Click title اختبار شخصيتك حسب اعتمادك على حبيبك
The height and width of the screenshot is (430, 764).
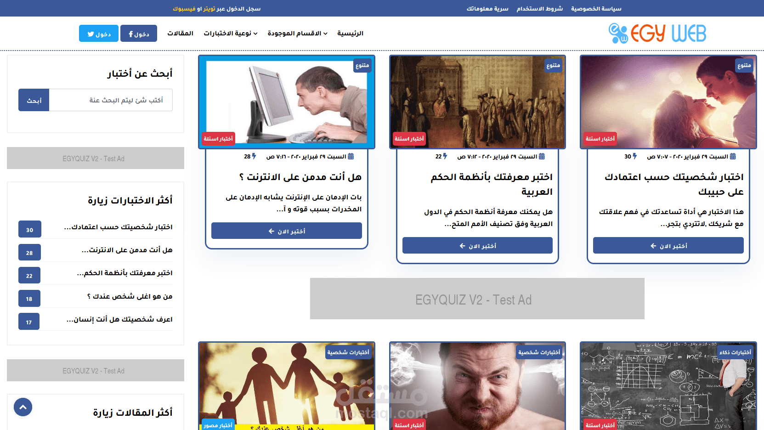(x=674, y=184)
